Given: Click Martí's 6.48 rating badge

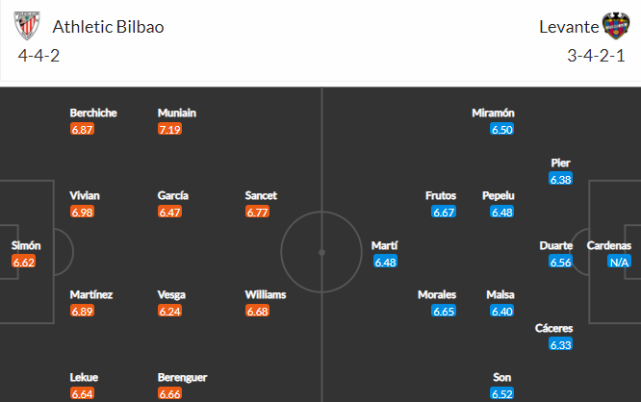Looking at the screenshot, I should (x=386, y=262).
